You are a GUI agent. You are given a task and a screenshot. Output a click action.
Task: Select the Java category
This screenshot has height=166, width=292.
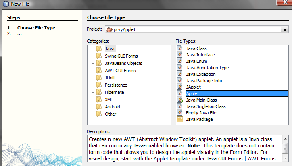[110, 49]
